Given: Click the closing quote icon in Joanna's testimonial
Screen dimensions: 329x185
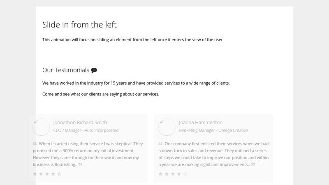Looking at the screenshot, I should 253,164.
